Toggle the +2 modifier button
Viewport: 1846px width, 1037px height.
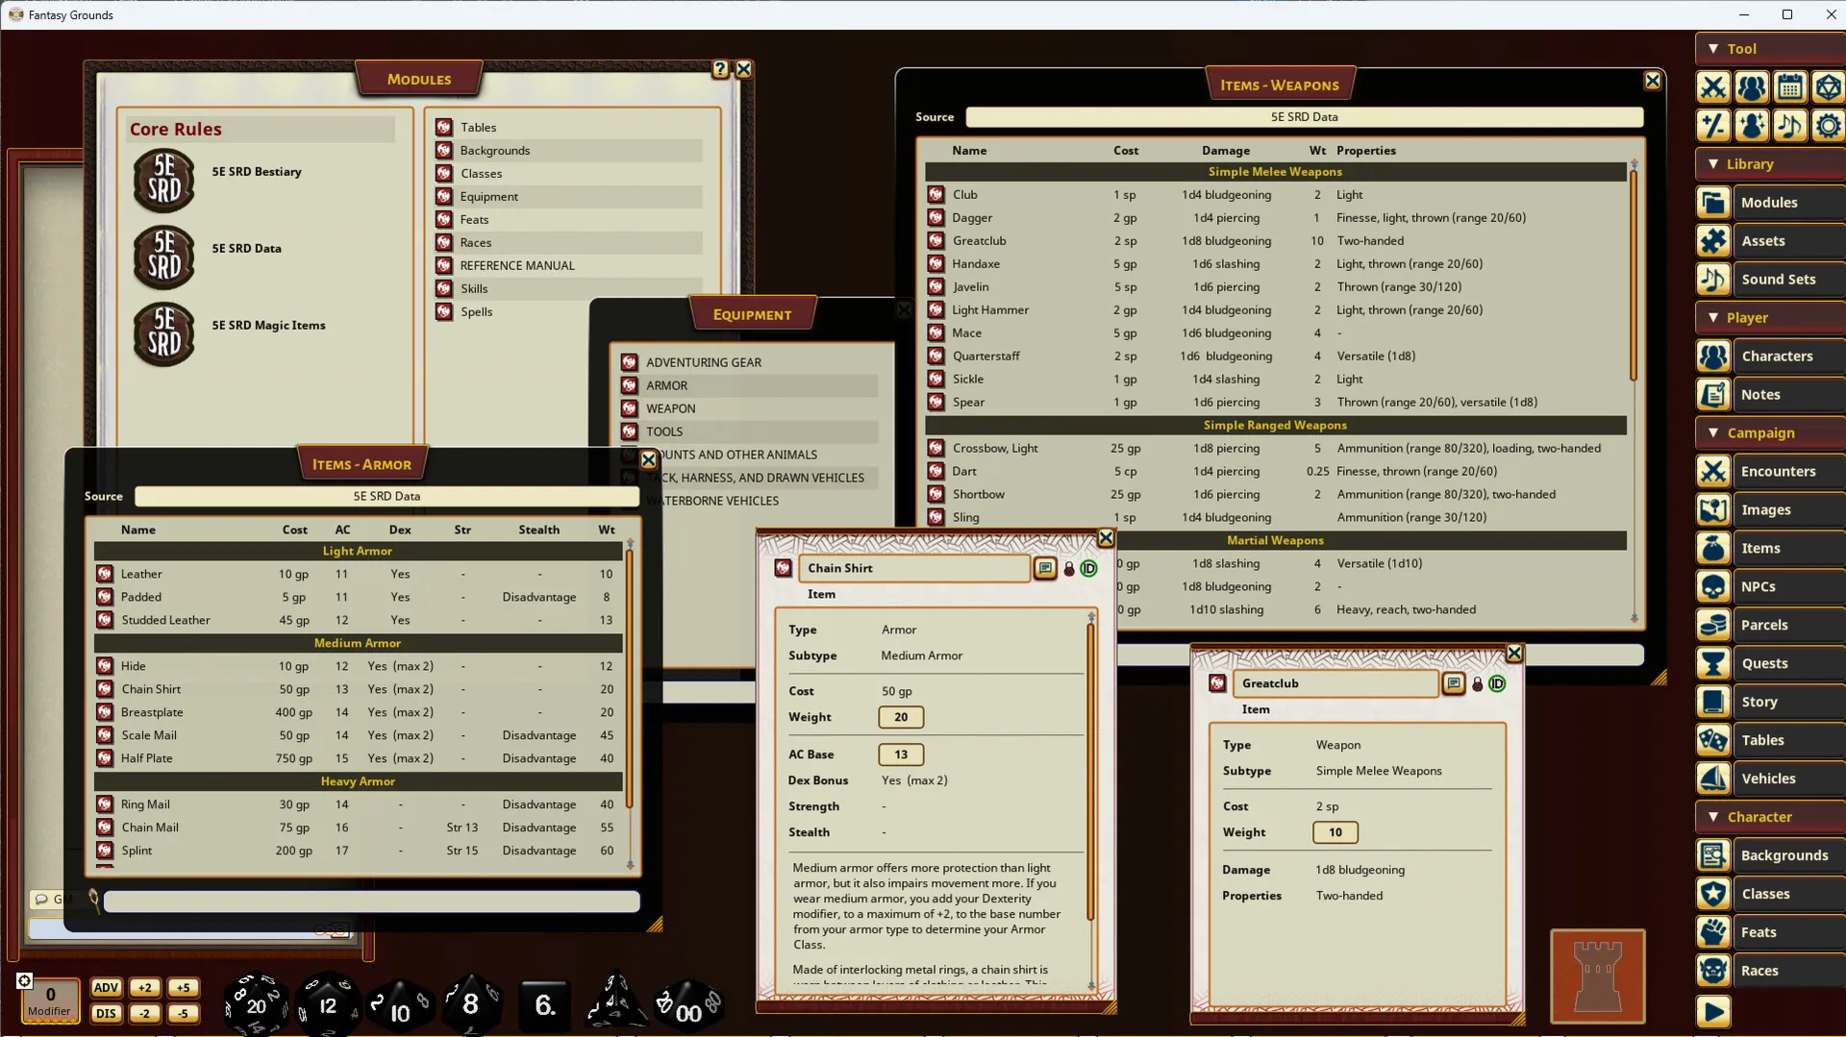(x=144, y=988)
